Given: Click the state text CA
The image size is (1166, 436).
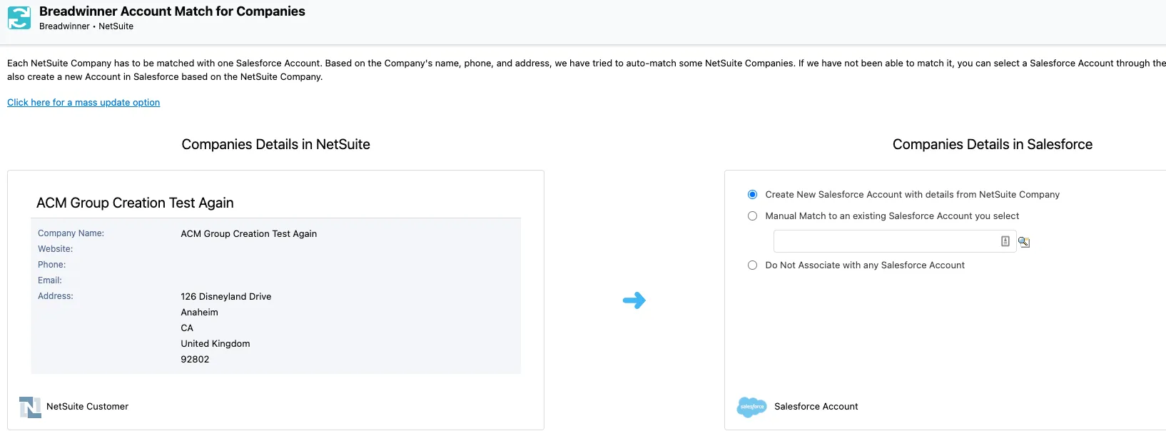Looking at the screenshot, I should click(187, 328).
